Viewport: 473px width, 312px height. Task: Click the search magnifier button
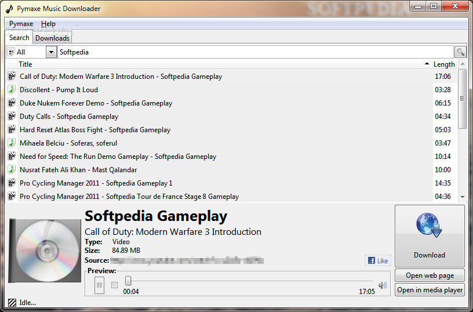[x=460, y=52]
